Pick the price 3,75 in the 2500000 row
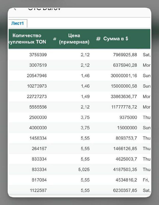 (x=85, y=117)
